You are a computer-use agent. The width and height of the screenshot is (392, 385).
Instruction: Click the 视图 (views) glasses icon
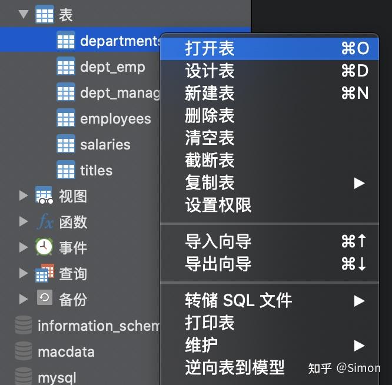tap(44, 196)
